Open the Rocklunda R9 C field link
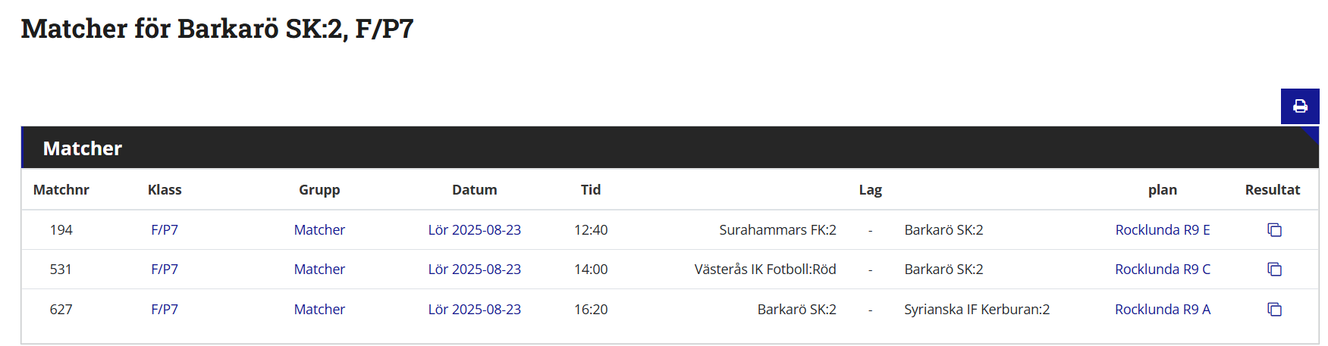 [1162, 270]
